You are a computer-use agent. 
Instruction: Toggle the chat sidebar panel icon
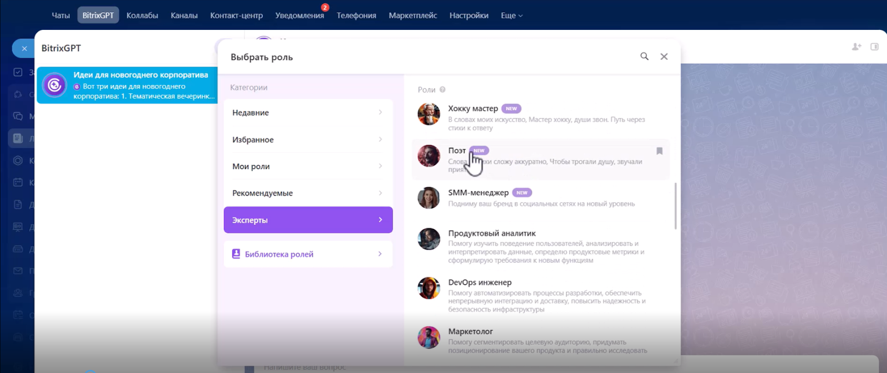874,47
